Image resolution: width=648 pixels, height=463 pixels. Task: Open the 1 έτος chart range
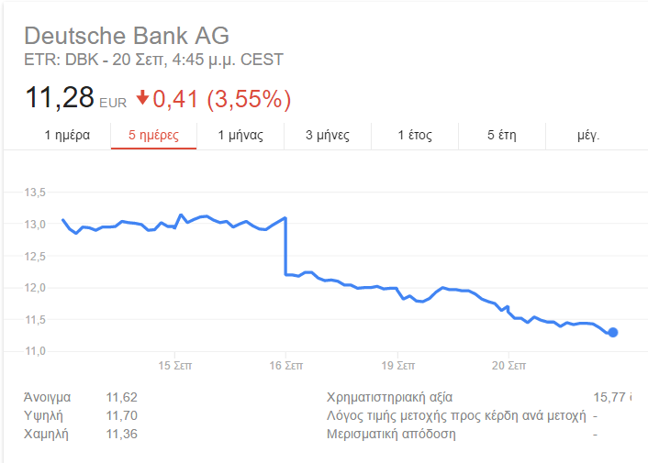point(415,136)
